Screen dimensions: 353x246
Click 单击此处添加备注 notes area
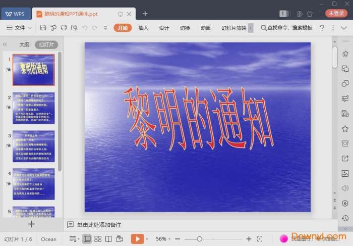[99, 225]
